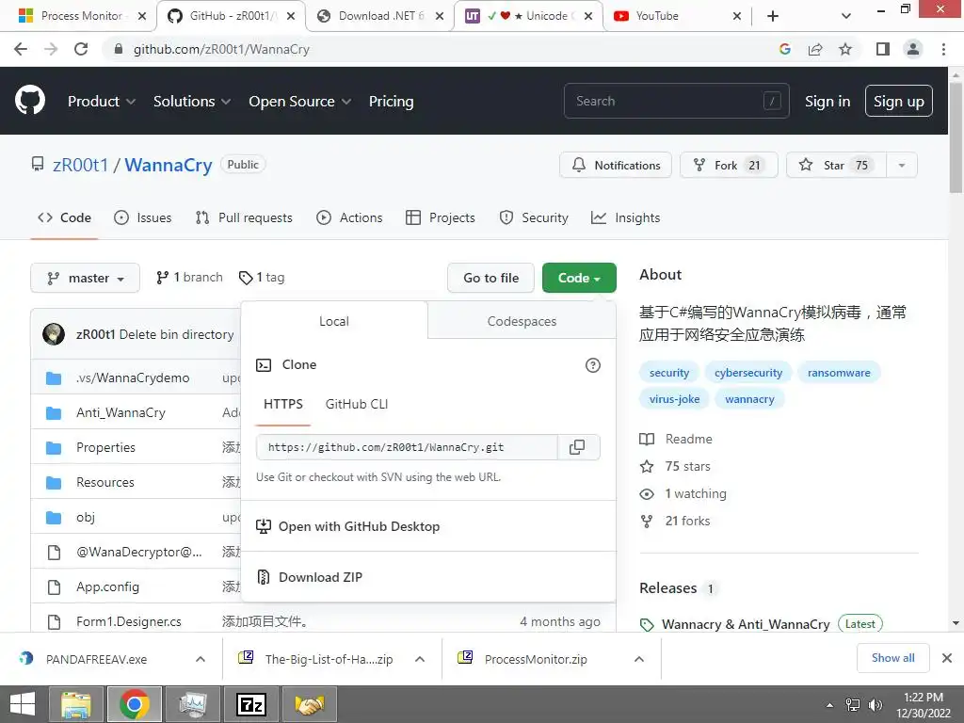Click the GitHub Octocat logo
This screenshot has height=723, width=964.
(29, 101)
